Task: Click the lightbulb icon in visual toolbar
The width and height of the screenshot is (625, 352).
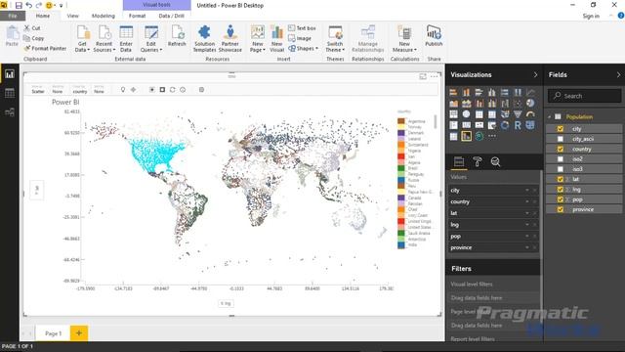Action: click(123, 90)
